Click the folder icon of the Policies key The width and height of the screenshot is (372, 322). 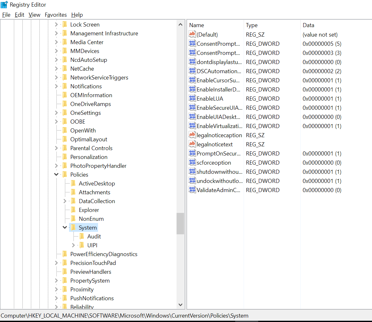point(65,174)
